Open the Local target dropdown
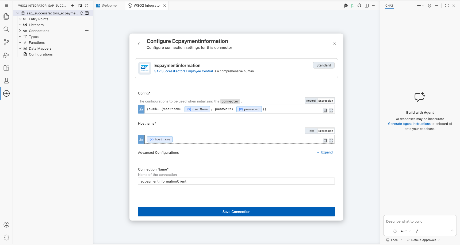The height and width of the screenshot is (245, 460). pos(394,240)
